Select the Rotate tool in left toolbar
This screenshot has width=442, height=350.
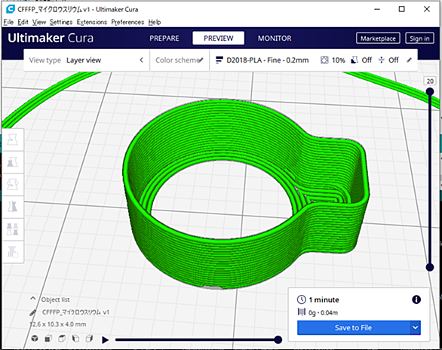pyautogui.click(x=12, y=185)
